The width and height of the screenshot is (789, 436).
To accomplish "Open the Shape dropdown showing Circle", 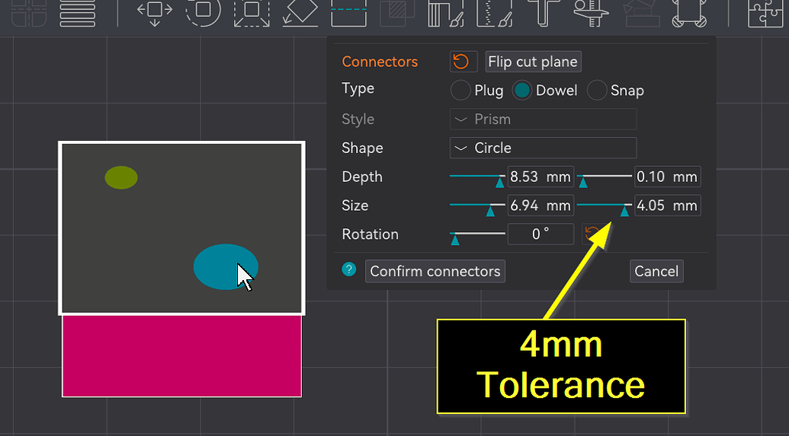I will click(543, 148).
